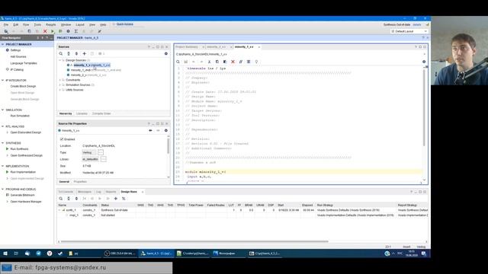Click the red delete X in editor toolbar
This screenshot has height=274, width=488.
tap(233, 62)
